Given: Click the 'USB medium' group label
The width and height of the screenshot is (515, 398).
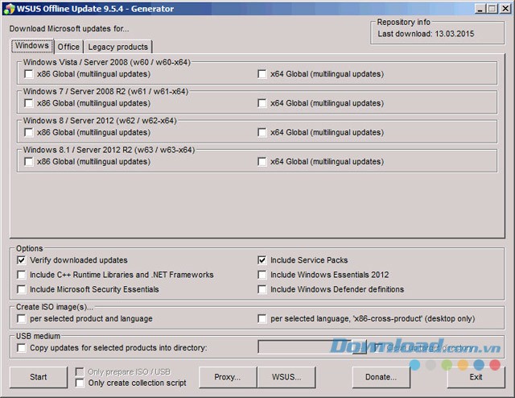Looking at the screenshot, I should (x=38, y=336).
